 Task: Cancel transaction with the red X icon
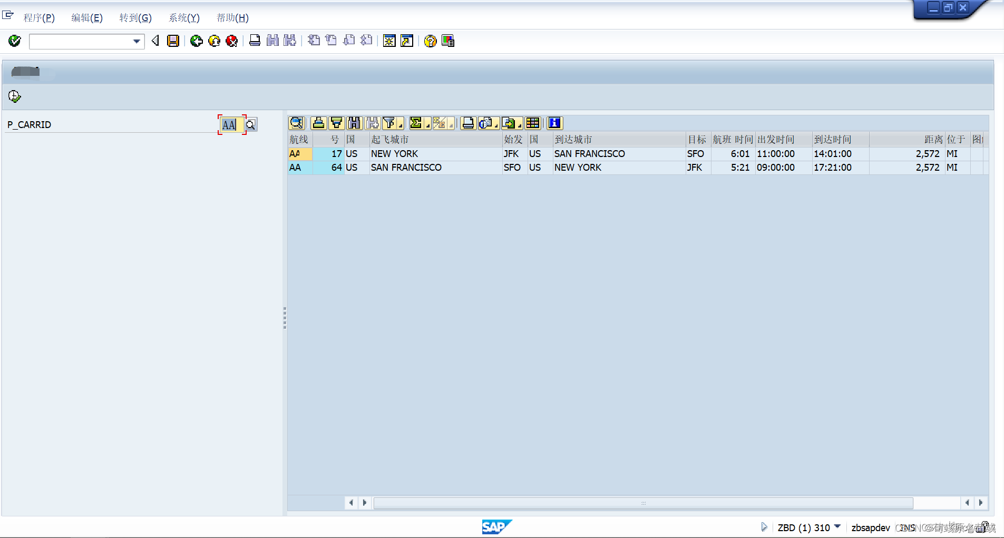pyautogui.click(x=232, y=41)
